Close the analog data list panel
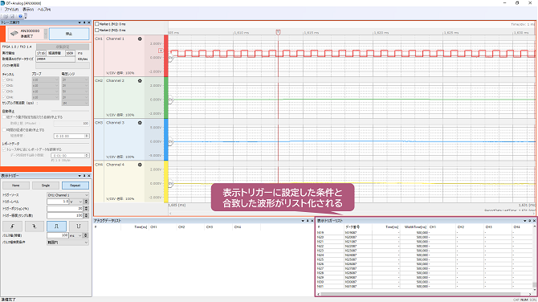 [312, 221]
